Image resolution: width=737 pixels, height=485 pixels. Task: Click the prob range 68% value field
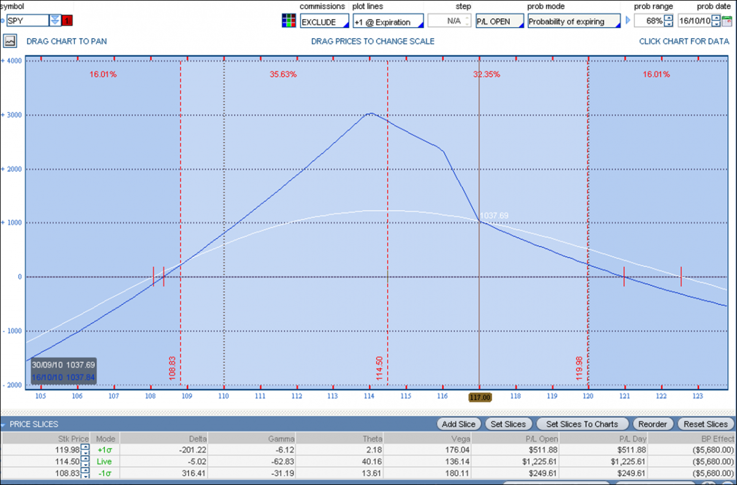649,21
